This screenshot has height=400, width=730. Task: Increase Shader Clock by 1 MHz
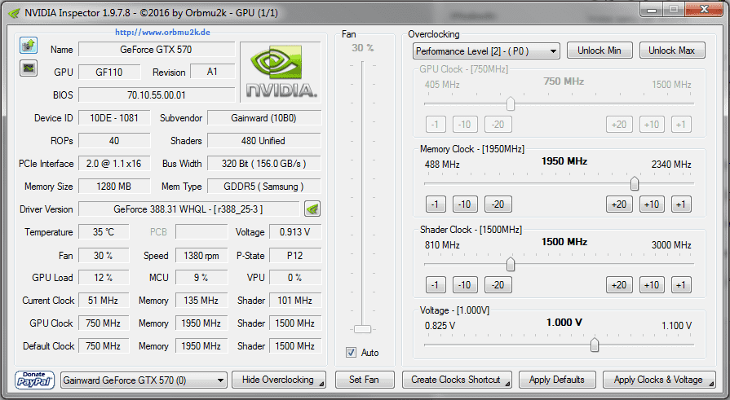pyautogui.click(x=681, y=284)
